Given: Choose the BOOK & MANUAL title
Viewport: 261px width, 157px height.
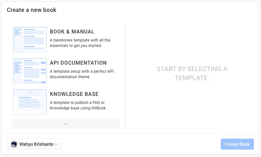Looking at the screenshot, I should click(72, 32).
